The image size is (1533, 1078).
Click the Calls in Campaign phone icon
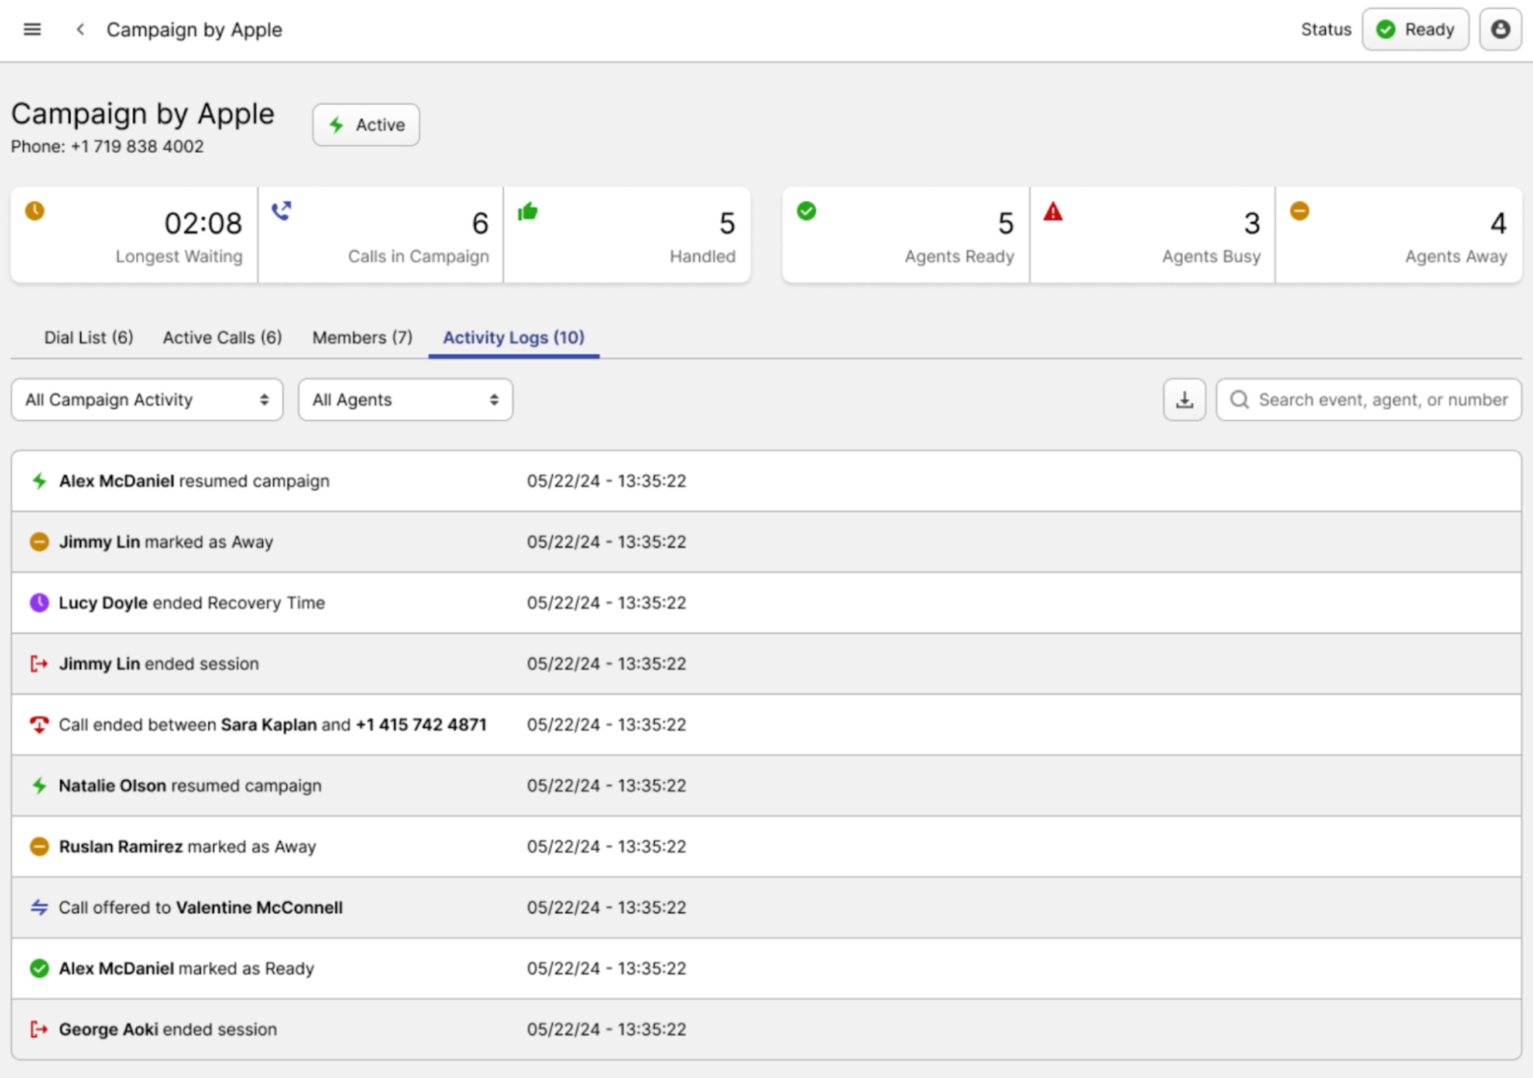click(x=281, y=211)
